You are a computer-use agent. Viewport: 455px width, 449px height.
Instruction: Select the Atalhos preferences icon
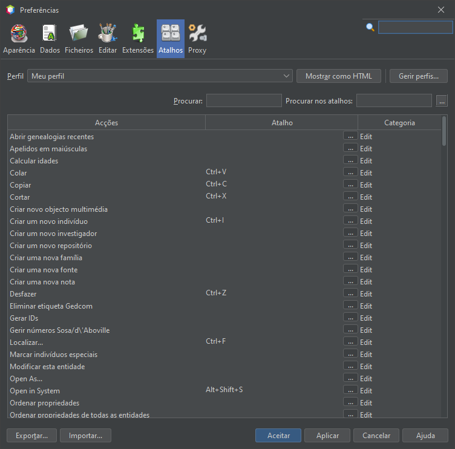click(x=171, y=39)
